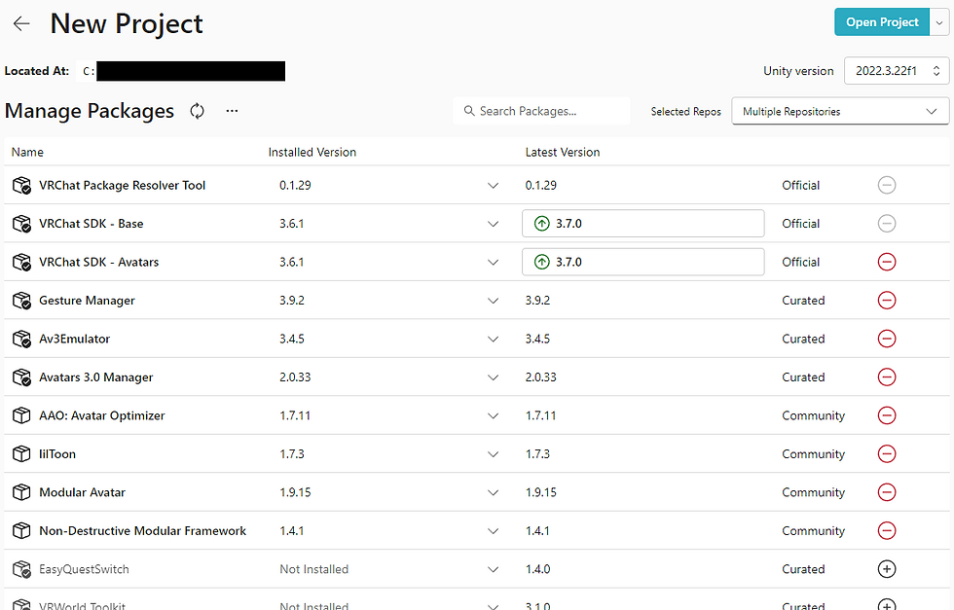Click package icon beside VRChat SDK - Base
Image resolution: width=954 pixels, height=610 pixels.
(x=21, y=224)
